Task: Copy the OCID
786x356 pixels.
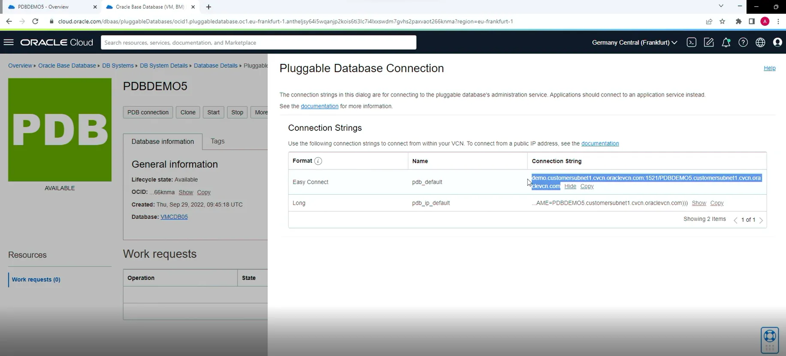Action: click(204, 192)
